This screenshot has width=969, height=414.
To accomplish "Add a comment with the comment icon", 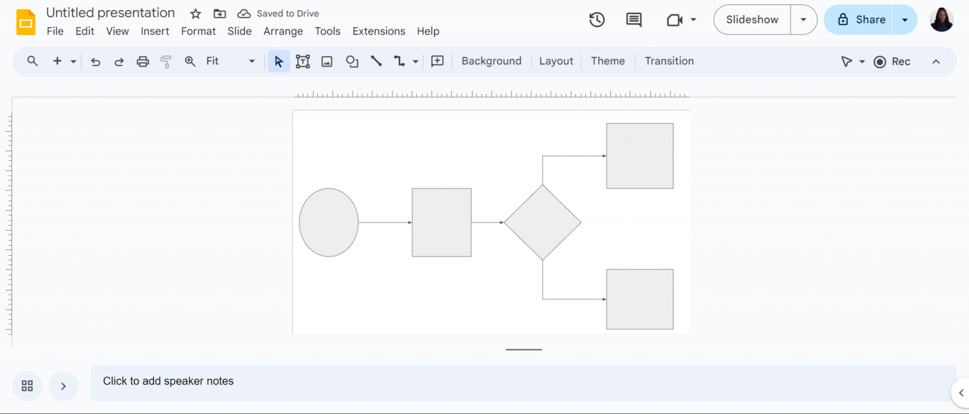I will [x=633, y=20].
